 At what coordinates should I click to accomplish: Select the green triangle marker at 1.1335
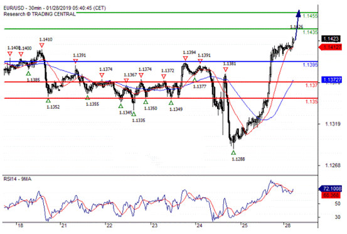[x=134, y=114]
